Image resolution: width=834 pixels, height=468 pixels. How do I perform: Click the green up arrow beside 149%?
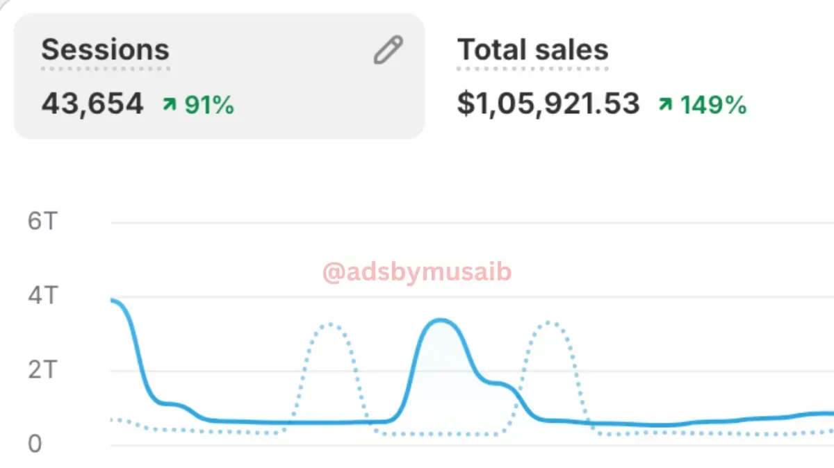[x=665, y=105]
